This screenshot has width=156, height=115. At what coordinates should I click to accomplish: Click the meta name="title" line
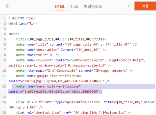(76, 45)
